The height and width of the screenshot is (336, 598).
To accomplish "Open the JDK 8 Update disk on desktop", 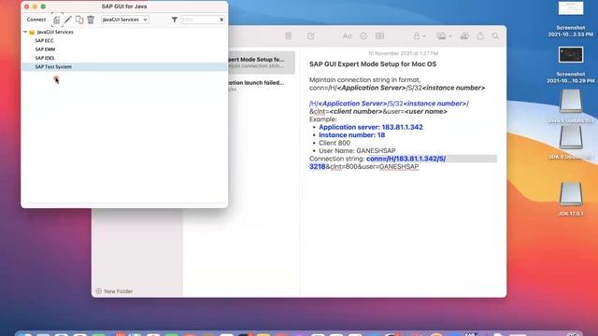I will [571, 142].
